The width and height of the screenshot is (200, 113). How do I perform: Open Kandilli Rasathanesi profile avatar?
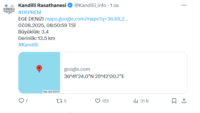click(x=9, y=9)
